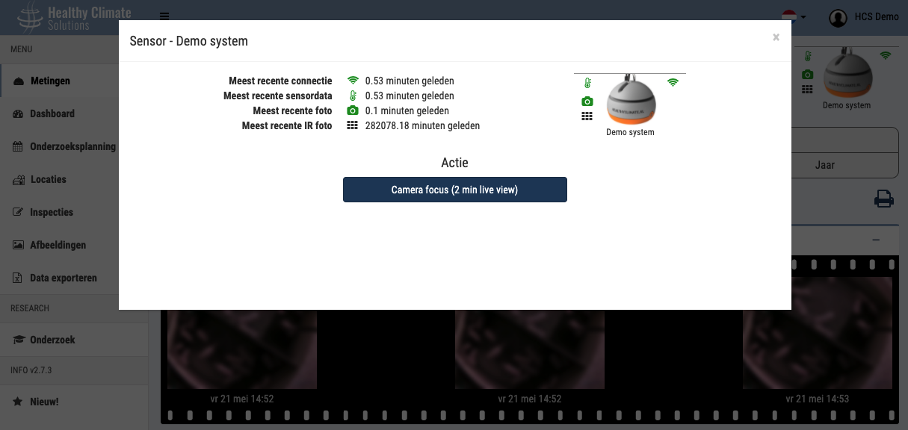Screen dimensions: 908x430
Task: Open the HCS Demo user menu
Action: point(864,17)
